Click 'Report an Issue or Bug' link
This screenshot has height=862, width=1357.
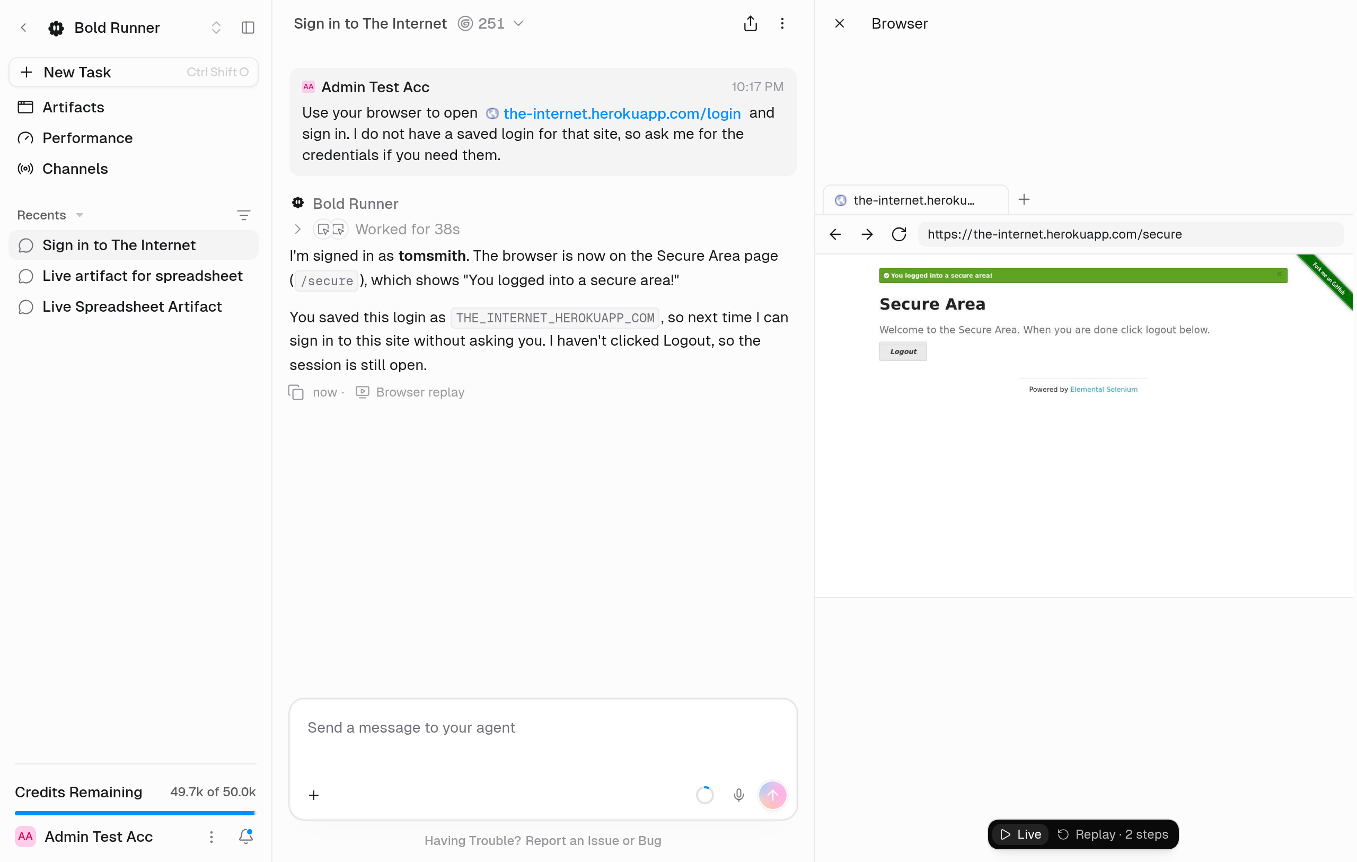[x=593, y=841]
